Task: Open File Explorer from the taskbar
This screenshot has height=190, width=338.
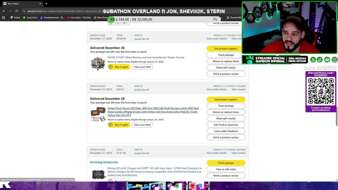Action: pos(138,186)
